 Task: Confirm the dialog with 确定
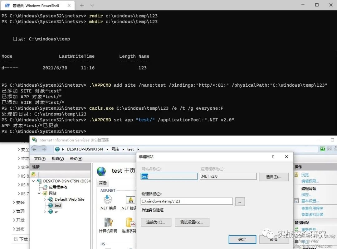point(242,240)
